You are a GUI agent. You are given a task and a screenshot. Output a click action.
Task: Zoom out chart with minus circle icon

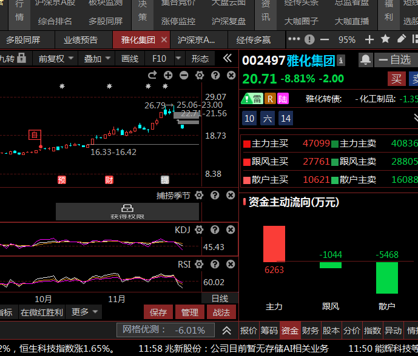pos(184,75)
